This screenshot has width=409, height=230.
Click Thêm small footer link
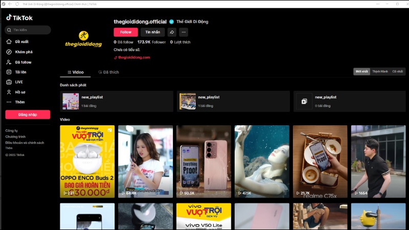tap(9, 148)
